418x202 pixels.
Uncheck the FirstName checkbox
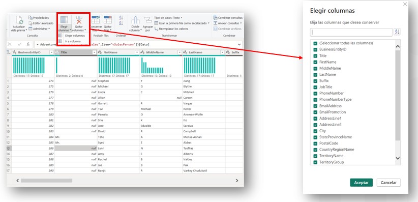tap(315, 62)
